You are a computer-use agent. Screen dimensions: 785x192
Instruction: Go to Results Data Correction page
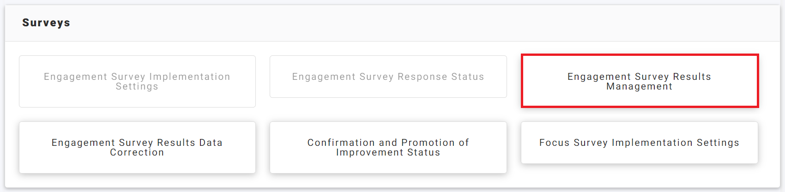[x=137, y=147]
